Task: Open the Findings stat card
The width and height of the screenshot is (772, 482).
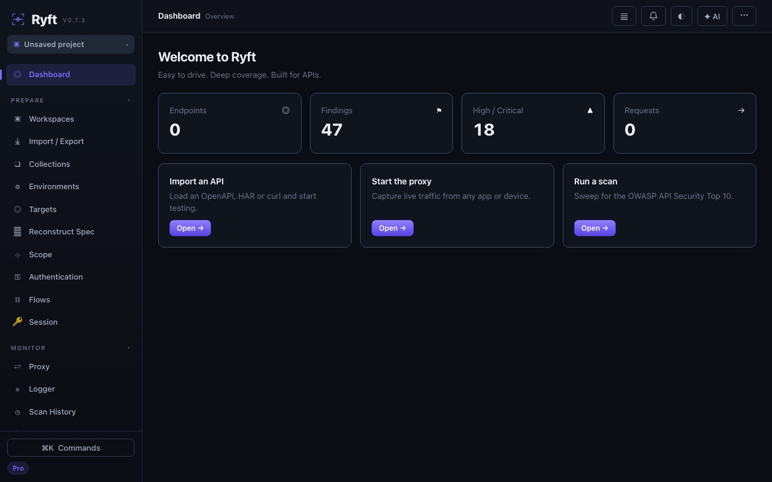Action: 381,123
